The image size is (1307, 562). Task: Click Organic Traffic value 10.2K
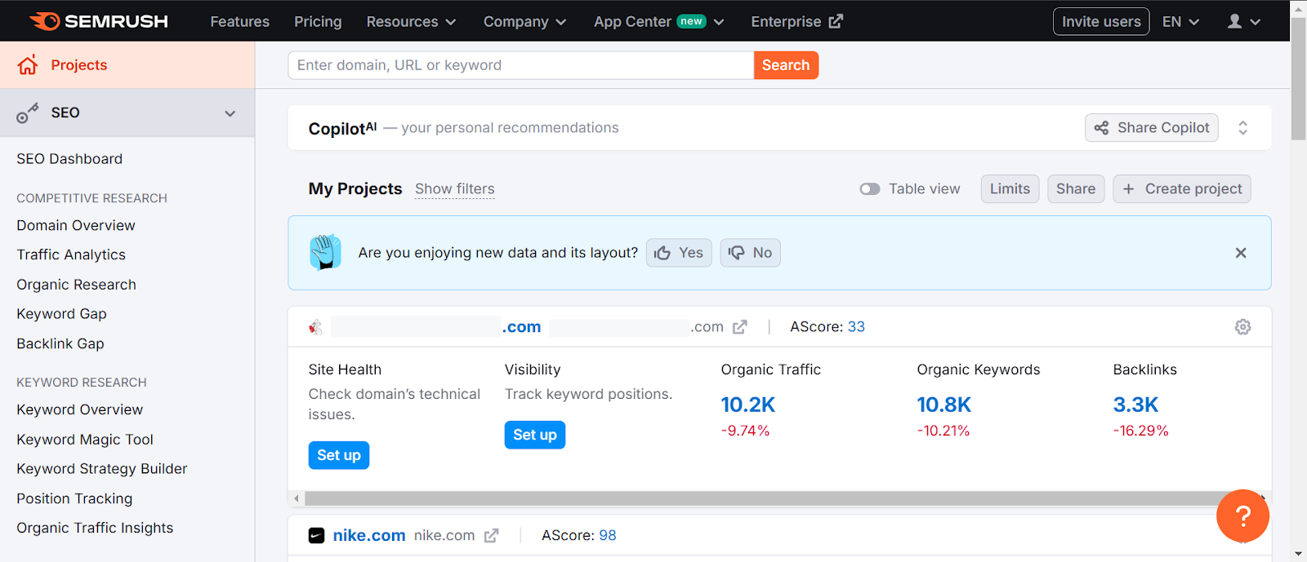(747, 405)
